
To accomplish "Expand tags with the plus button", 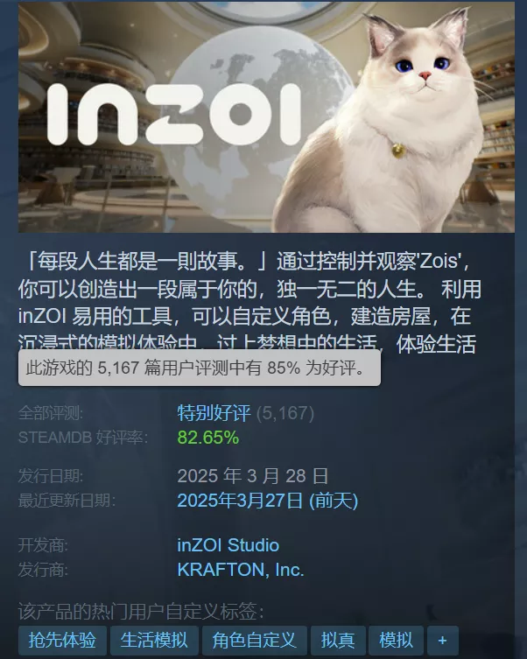I will (443, 640).
